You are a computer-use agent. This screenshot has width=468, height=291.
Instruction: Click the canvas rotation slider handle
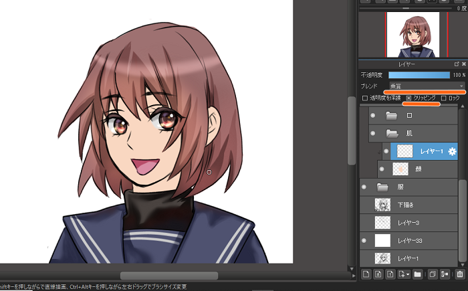[406, 9]
